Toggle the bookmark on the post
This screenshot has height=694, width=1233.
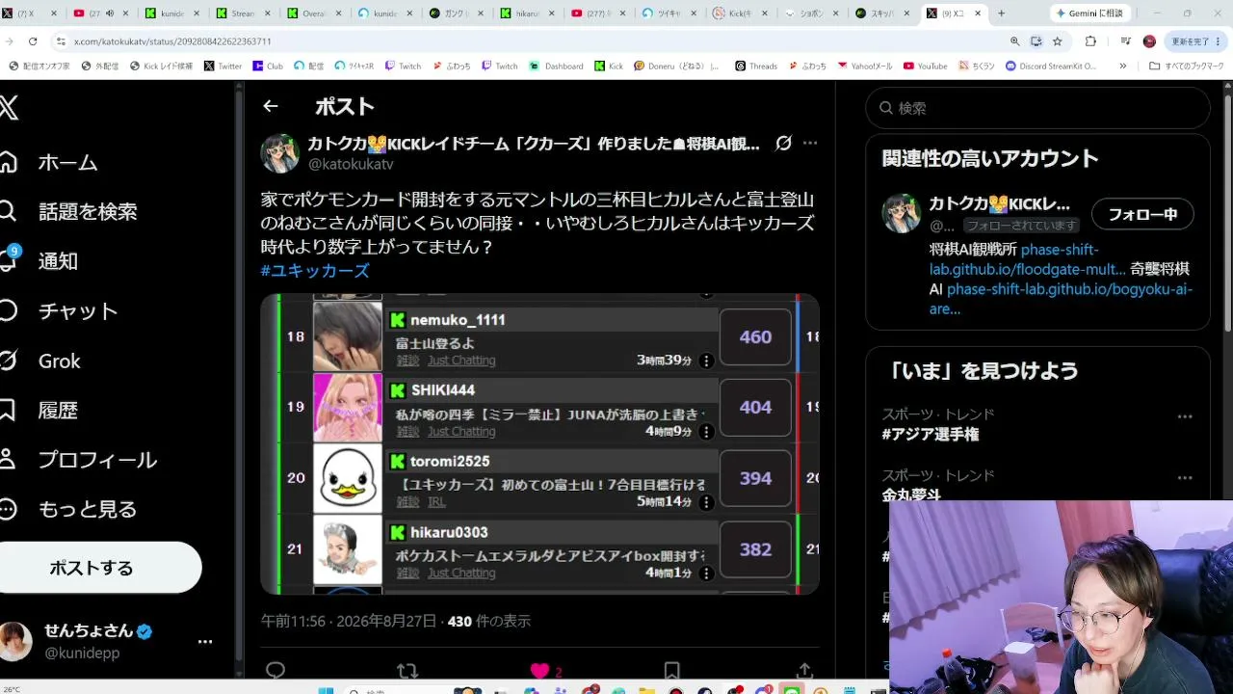click(x=671, y=671)
